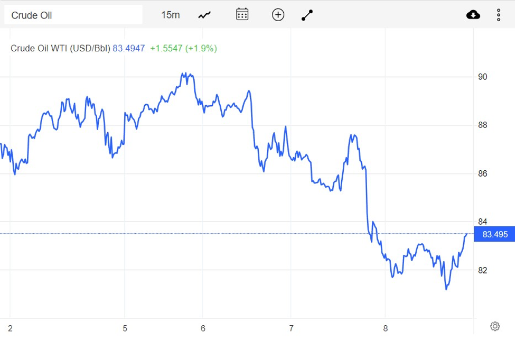Expand the 15m interval selector
Screen dimensions: 516x339
coord(170,15)
